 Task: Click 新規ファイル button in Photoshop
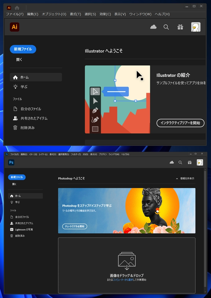click(17, 177)
